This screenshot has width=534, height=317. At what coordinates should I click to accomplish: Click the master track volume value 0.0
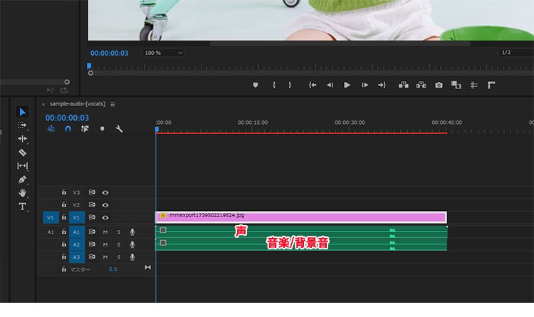tap(113, 269)
